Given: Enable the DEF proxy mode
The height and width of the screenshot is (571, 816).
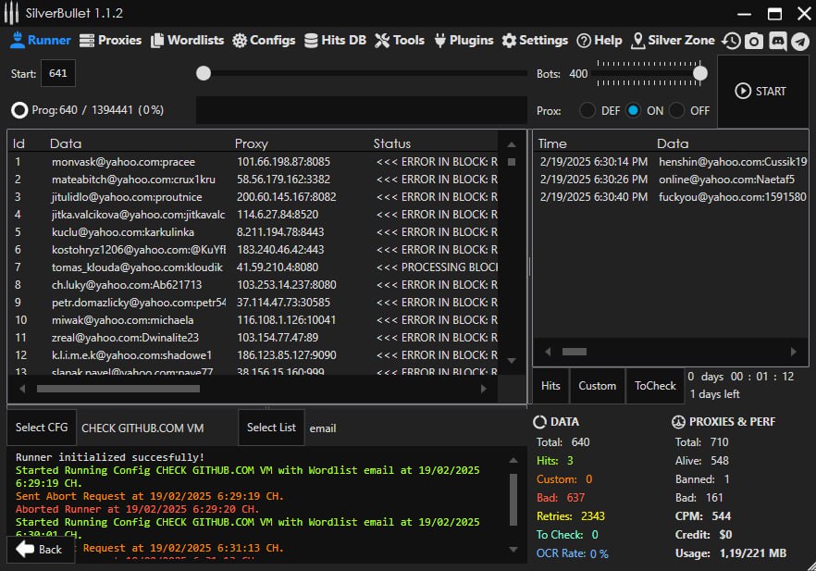Looking at the screenshot, I should point(587,109).
